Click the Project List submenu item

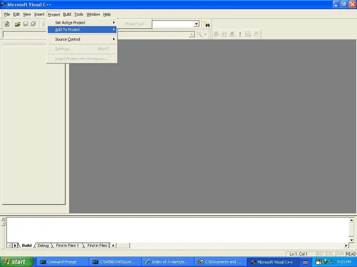pyautogui.click(x=135, y=24)
